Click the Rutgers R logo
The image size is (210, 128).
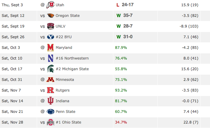[x=50, y=90]
